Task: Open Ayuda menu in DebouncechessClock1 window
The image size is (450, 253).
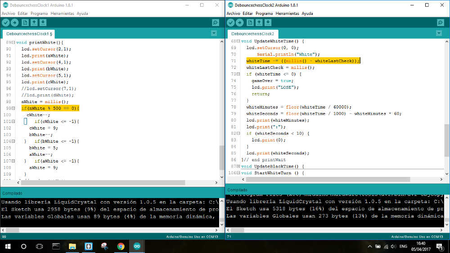Action: (82, 14)
